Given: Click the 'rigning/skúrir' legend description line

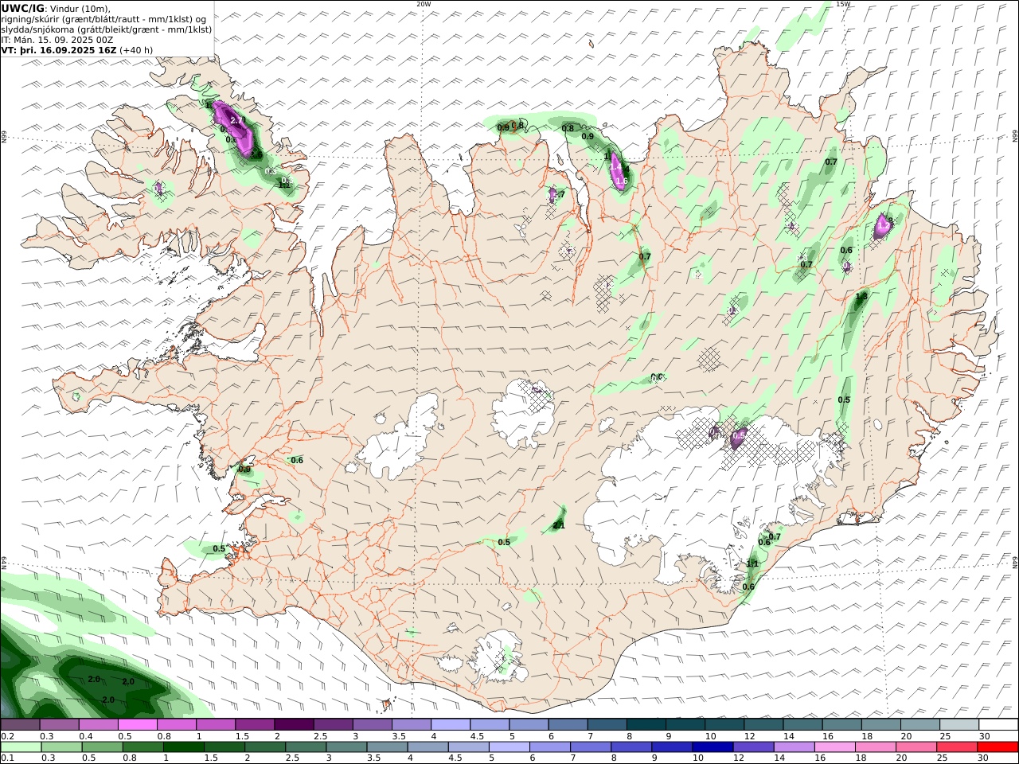Looking at the screenshot, I should pyautogui.click(x=103, y=19).
